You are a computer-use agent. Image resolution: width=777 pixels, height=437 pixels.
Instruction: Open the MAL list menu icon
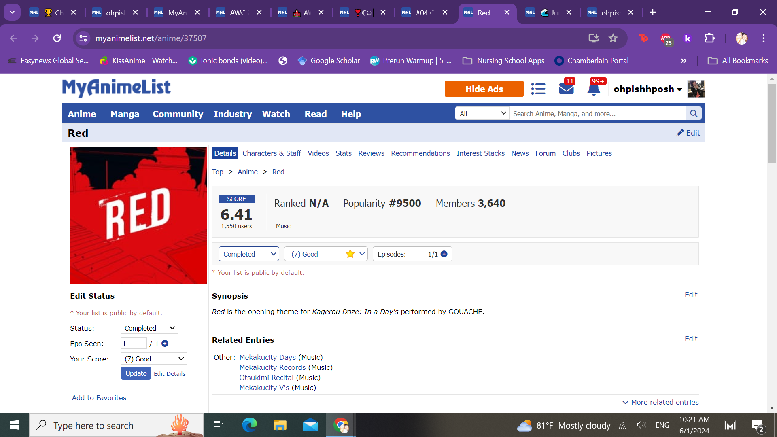coord(538,89)
